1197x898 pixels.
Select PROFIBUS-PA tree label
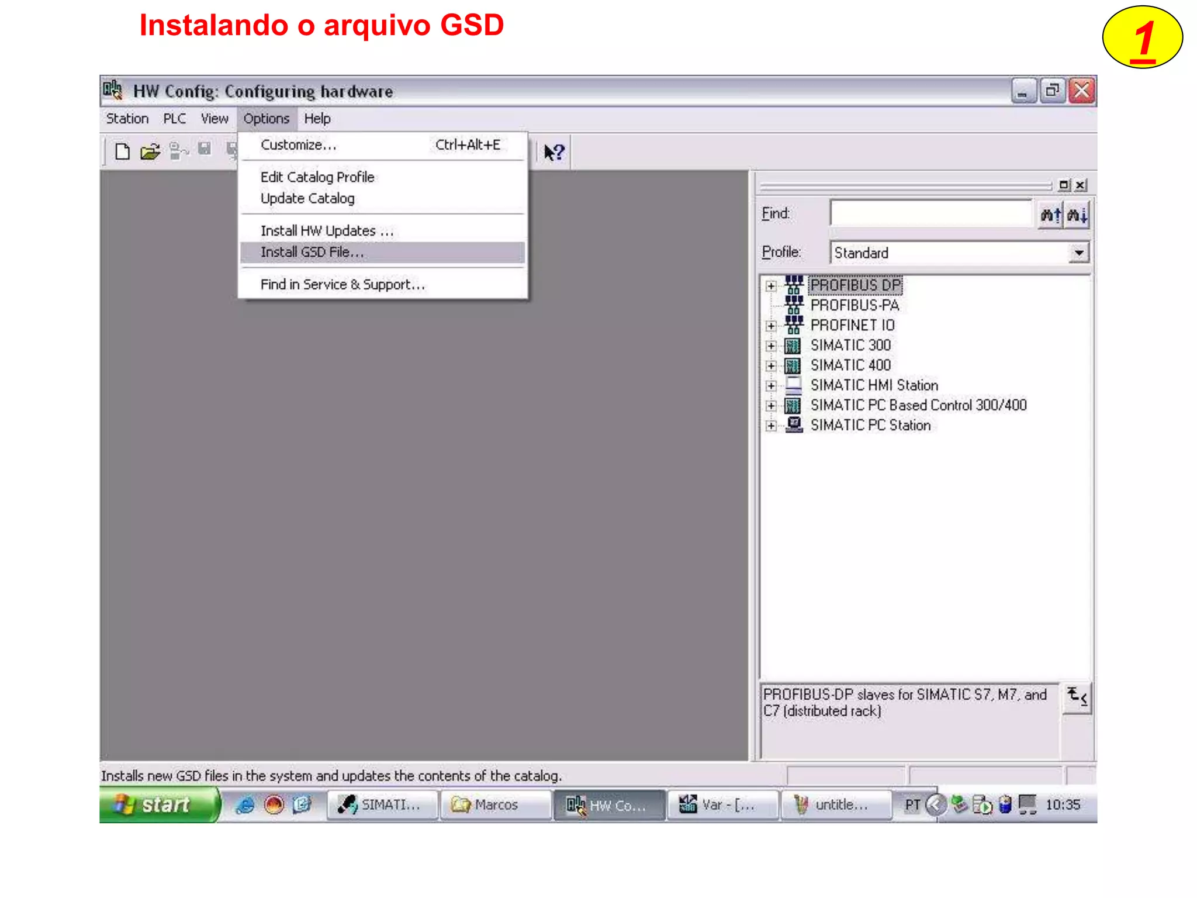pyautogui.click(x=854, y=305)
